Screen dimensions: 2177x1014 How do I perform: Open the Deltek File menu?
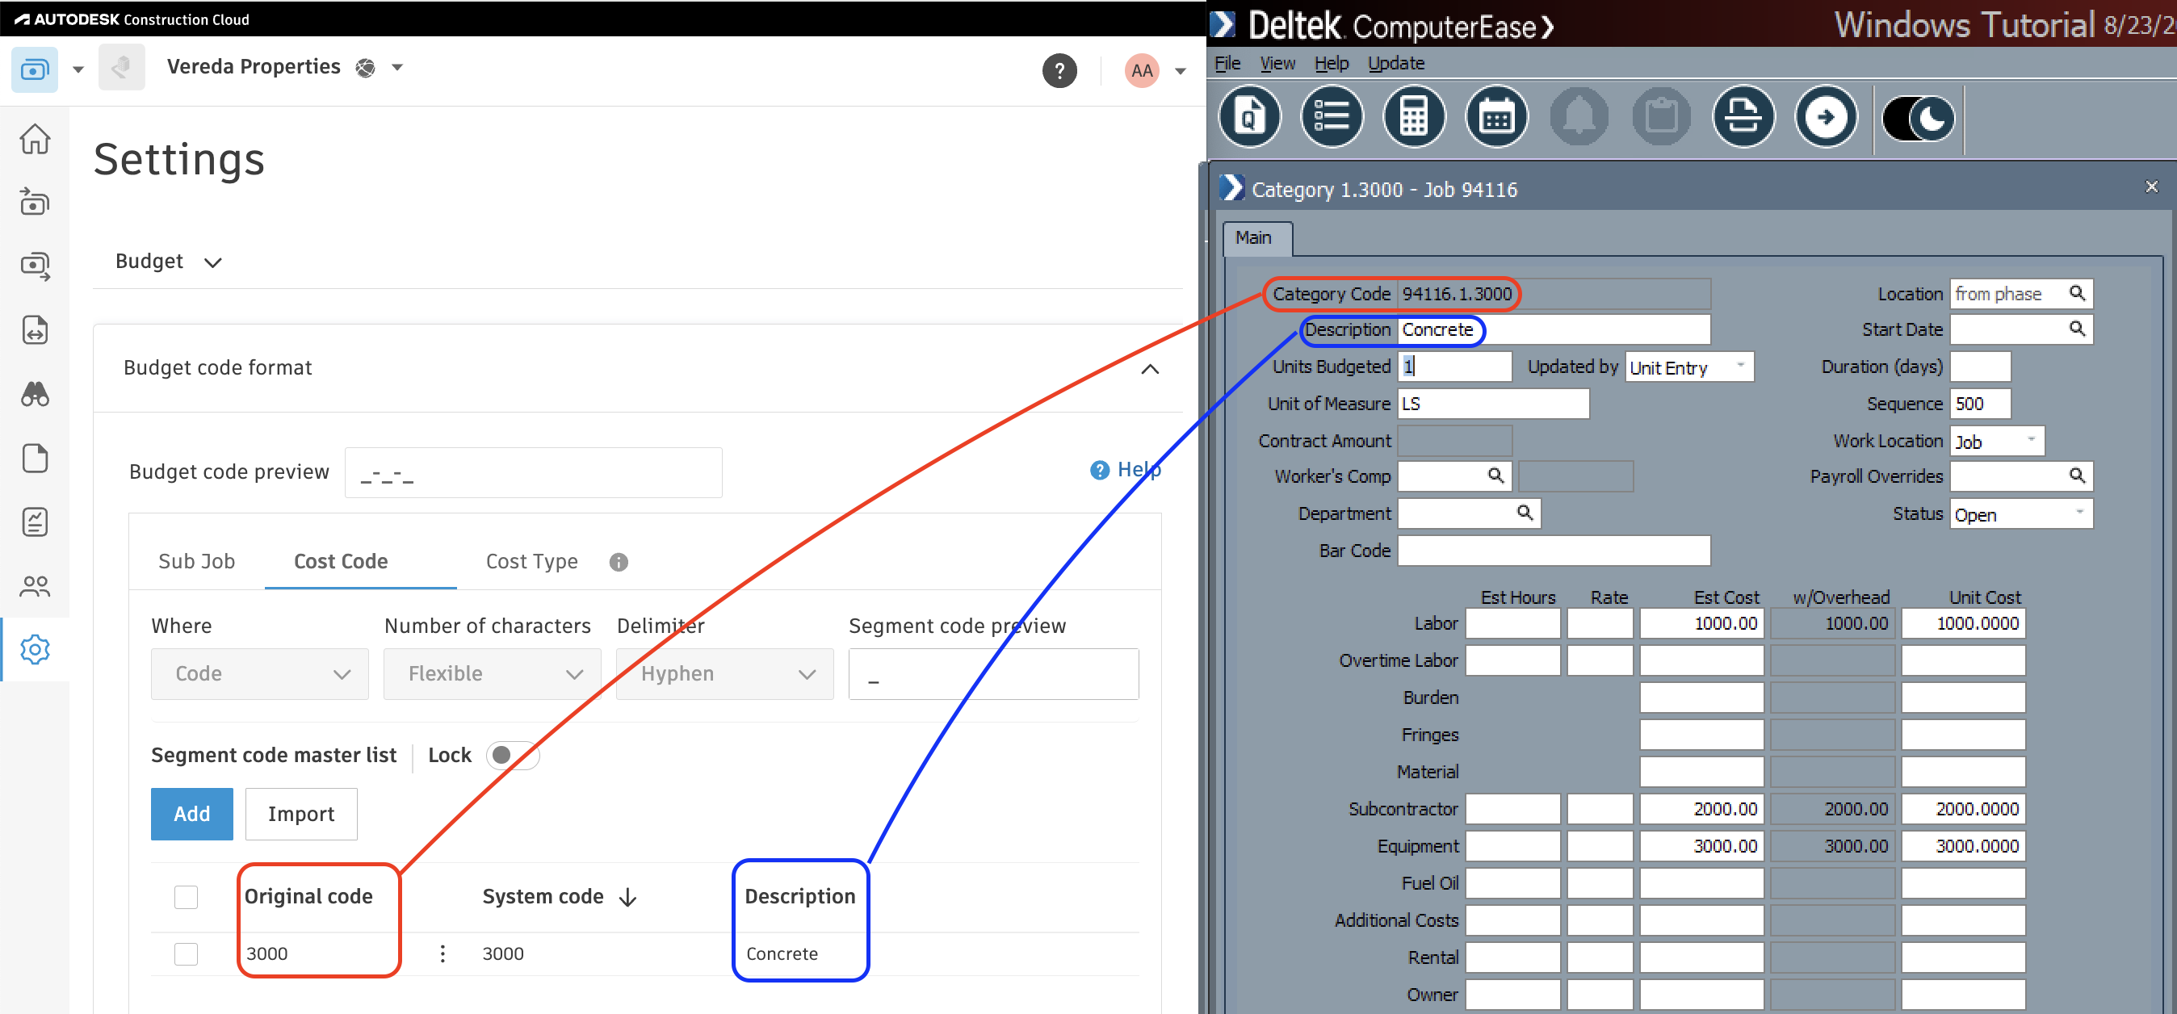(1227, 63)
